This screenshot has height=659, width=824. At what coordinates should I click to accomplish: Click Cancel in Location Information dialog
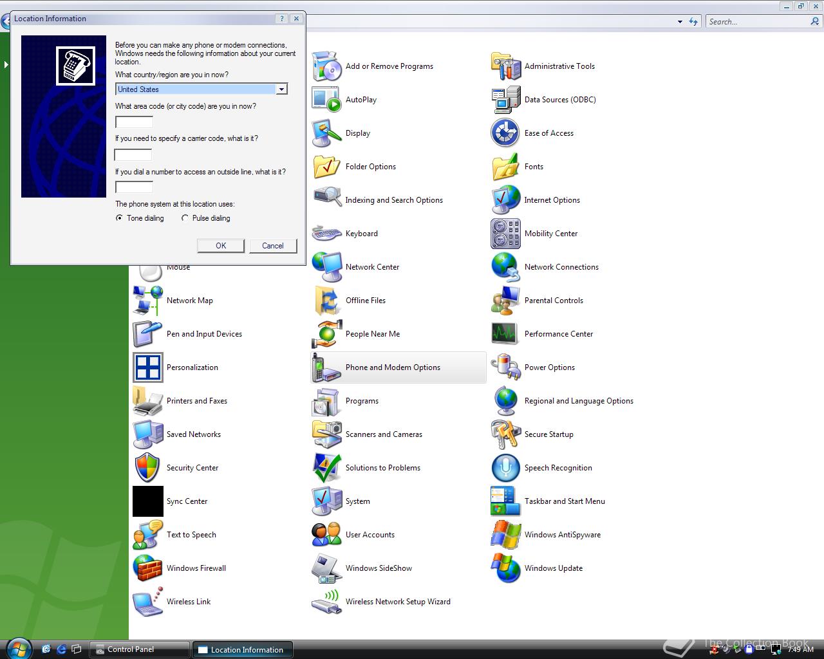tap(273, 246)
